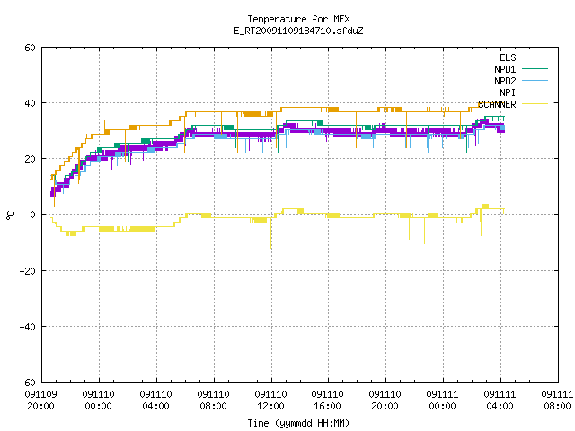575x431 pixels.
Task: Click the x-axis tick 091110 04:00
Action: coord(156,400)
